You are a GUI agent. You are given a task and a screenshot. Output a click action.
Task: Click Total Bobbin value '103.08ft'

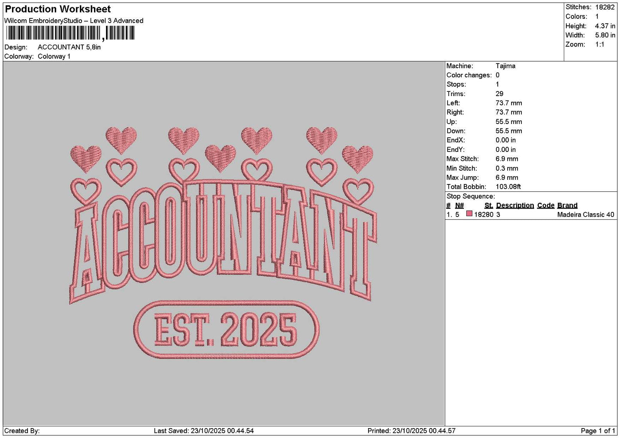click(x=508, y=187)
